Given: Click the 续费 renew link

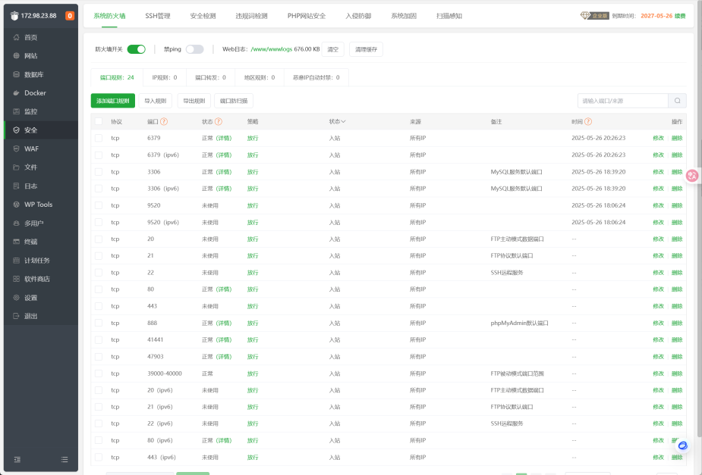Looking at the screenshot, I should click(x=680, y=16).
